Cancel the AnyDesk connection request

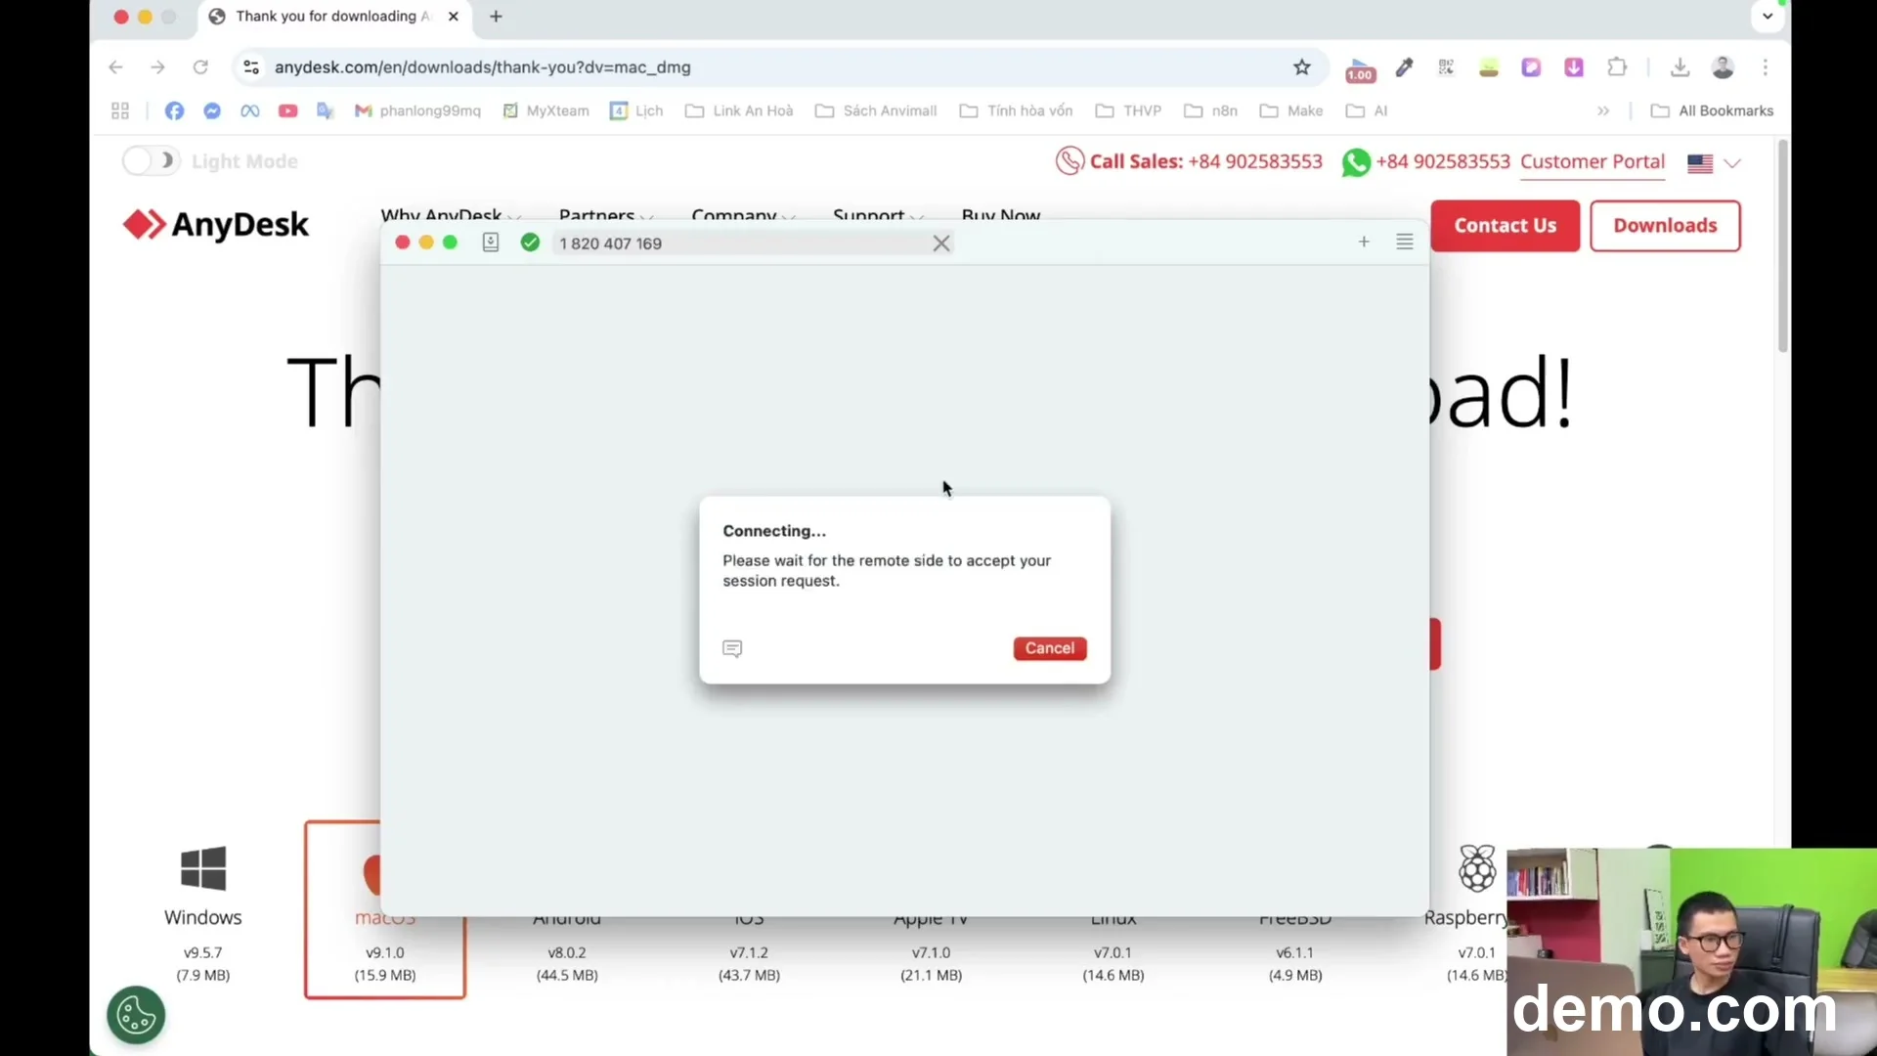[1050, 648]
